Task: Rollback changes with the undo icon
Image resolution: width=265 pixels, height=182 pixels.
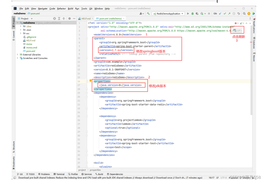Action: 239,14
